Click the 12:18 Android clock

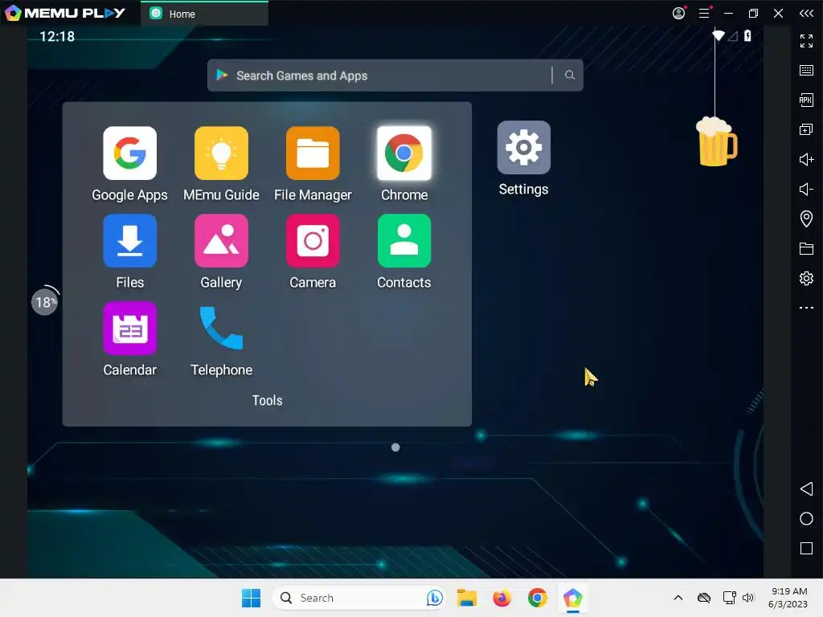57,36
